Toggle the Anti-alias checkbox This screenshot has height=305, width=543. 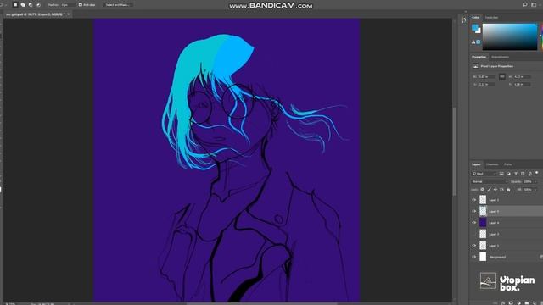pyautogui.click(x=81, y=5)
